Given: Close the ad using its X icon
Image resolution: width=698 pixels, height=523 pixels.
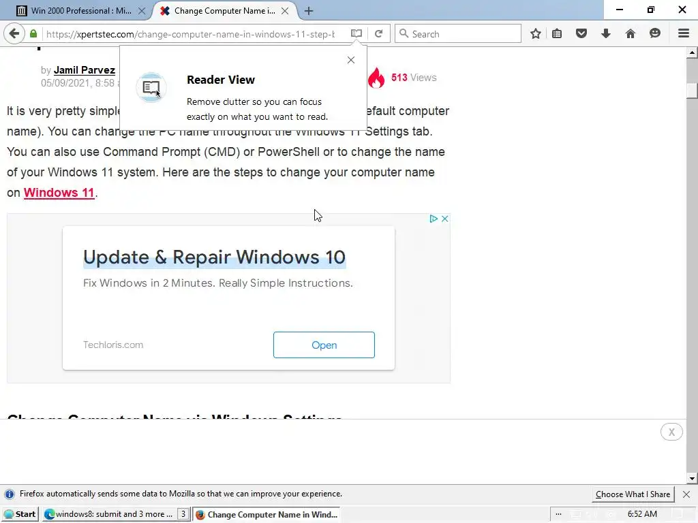Looking at the screenshot, I should [444, 219].
